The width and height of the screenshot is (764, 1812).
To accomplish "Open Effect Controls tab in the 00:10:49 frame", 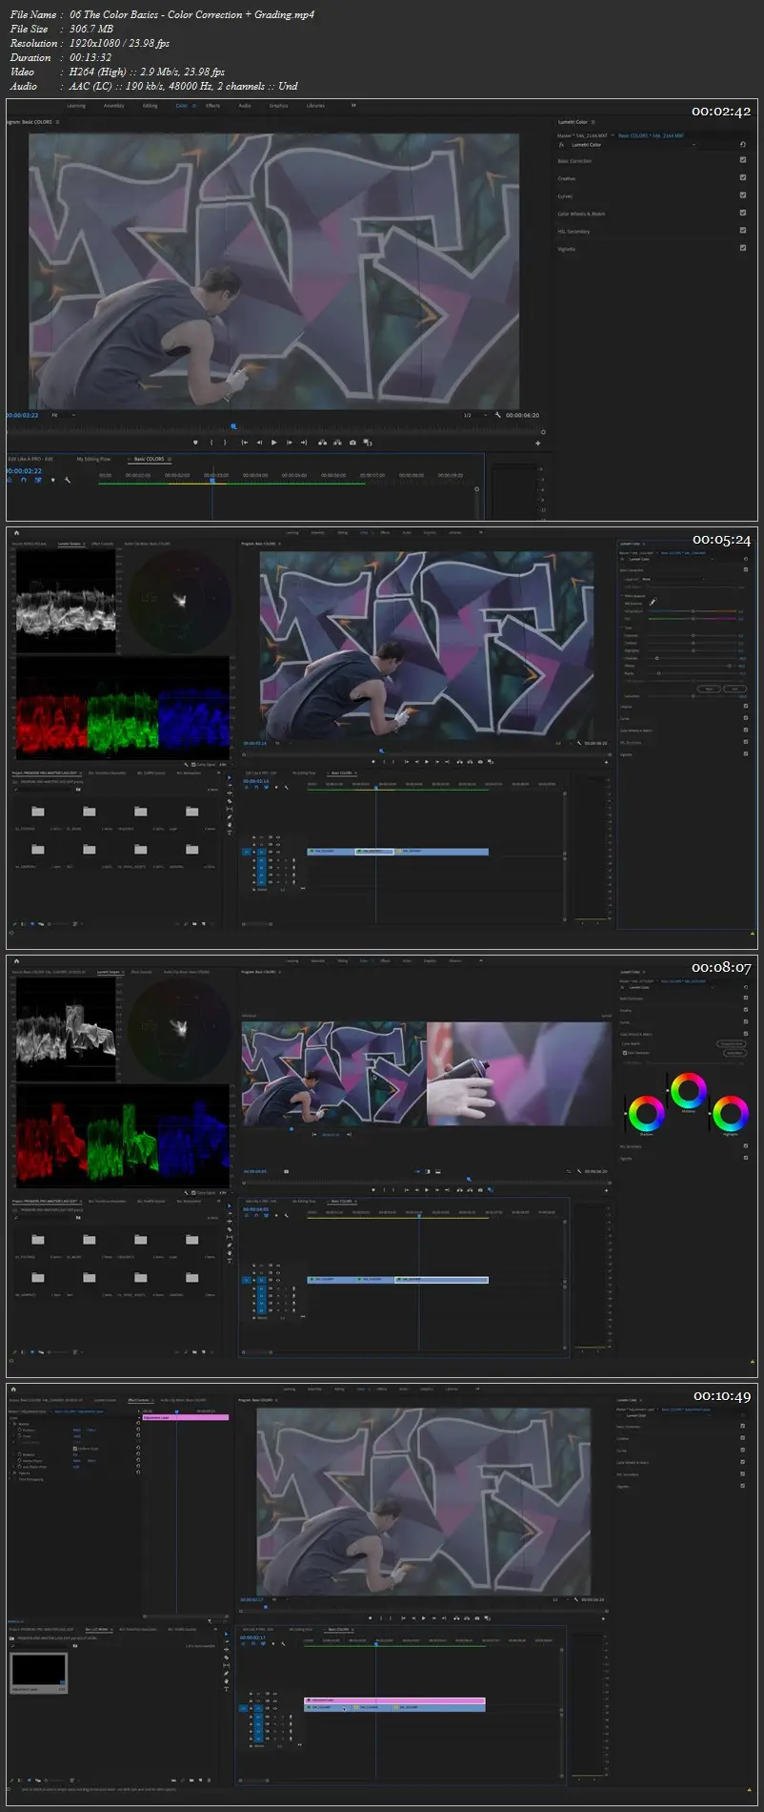I will click(138, 1400).
